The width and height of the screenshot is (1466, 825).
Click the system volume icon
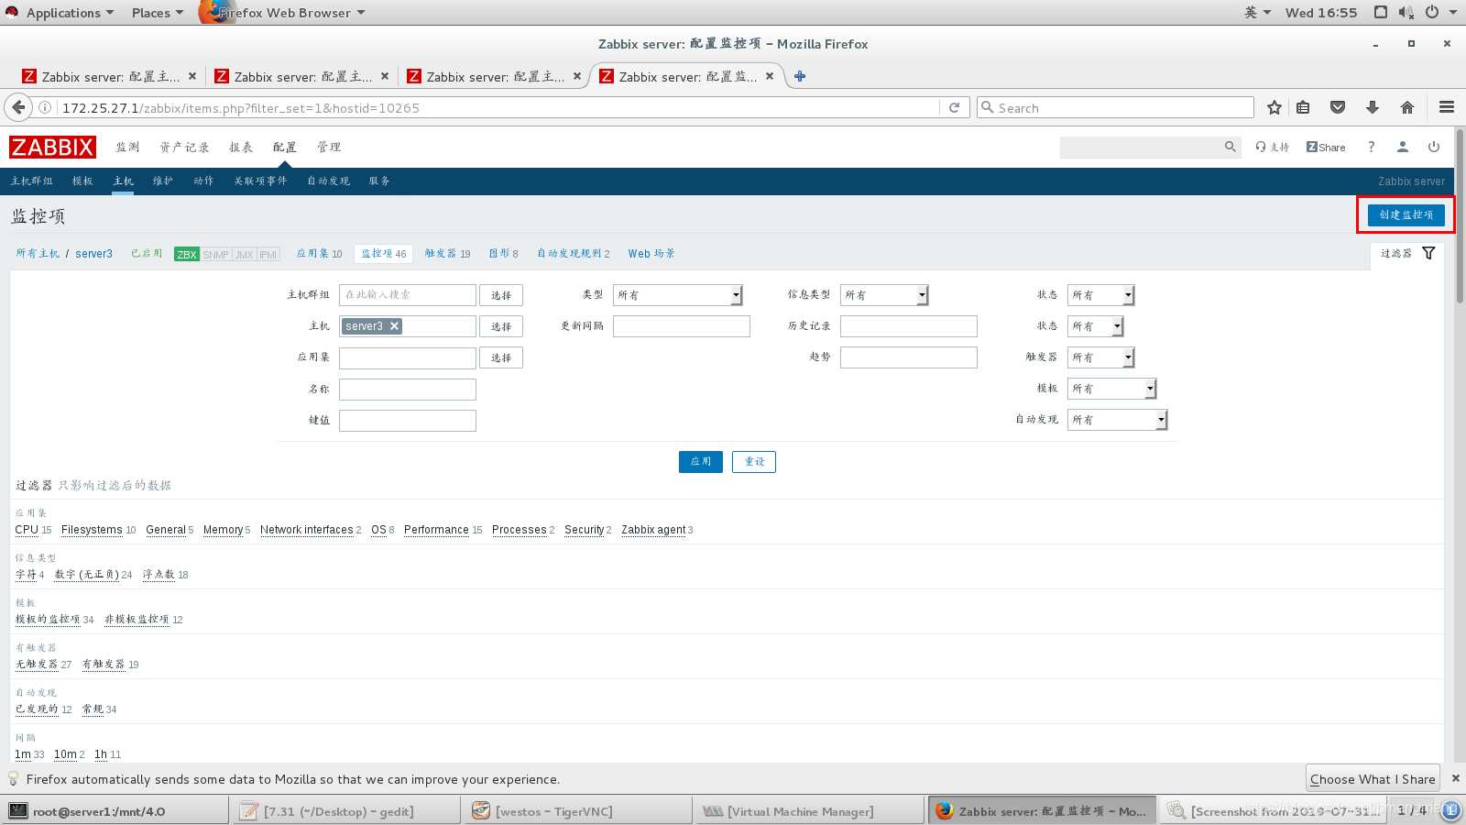1406,12
